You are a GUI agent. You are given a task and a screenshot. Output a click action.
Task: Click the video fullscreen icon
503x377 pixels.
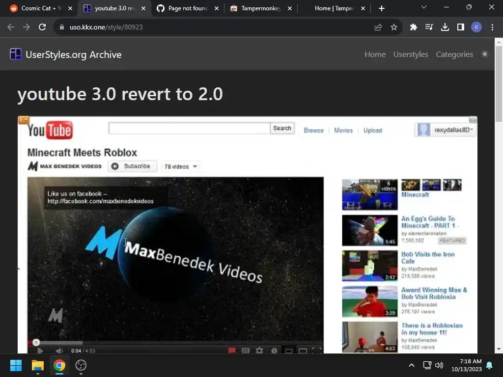317,350
